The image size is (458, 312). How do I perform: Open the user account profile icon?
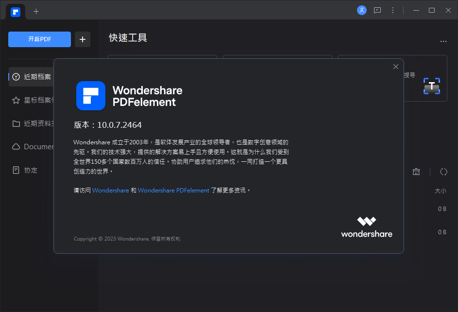click(x=362, y=10)
